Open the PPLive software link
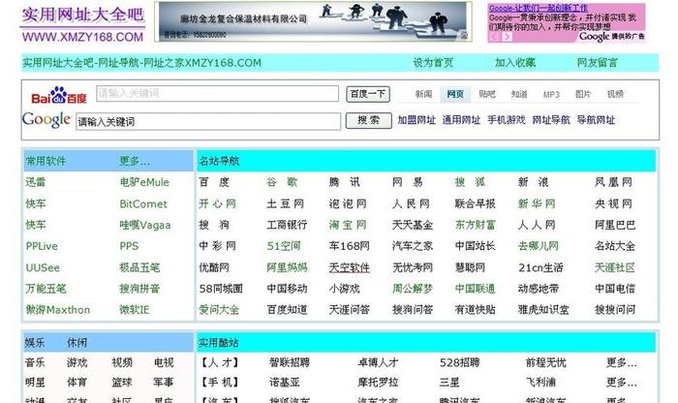678x403 pixels. tap(42, 246)
